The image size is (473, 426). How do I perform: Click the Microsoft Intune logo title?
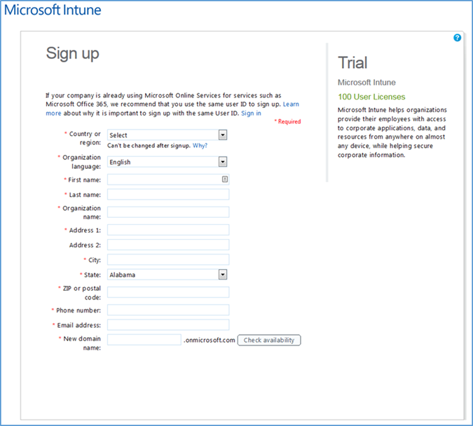53,10
